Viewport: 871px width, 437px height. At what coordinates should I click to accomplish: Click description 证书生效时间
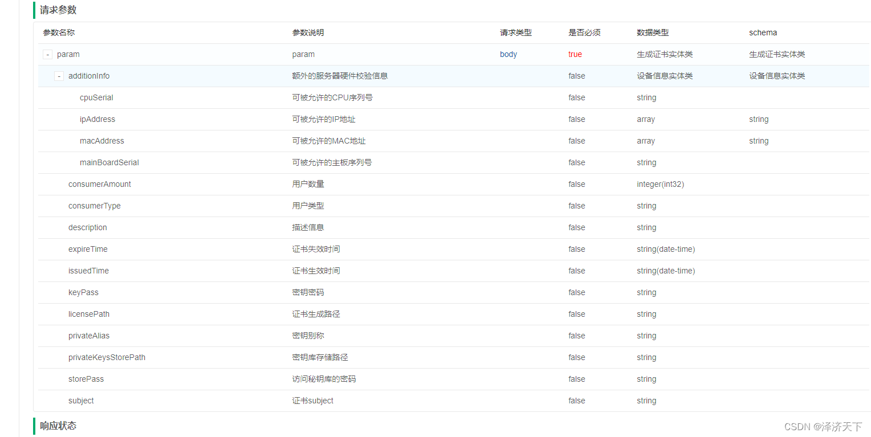coord(316,271)
